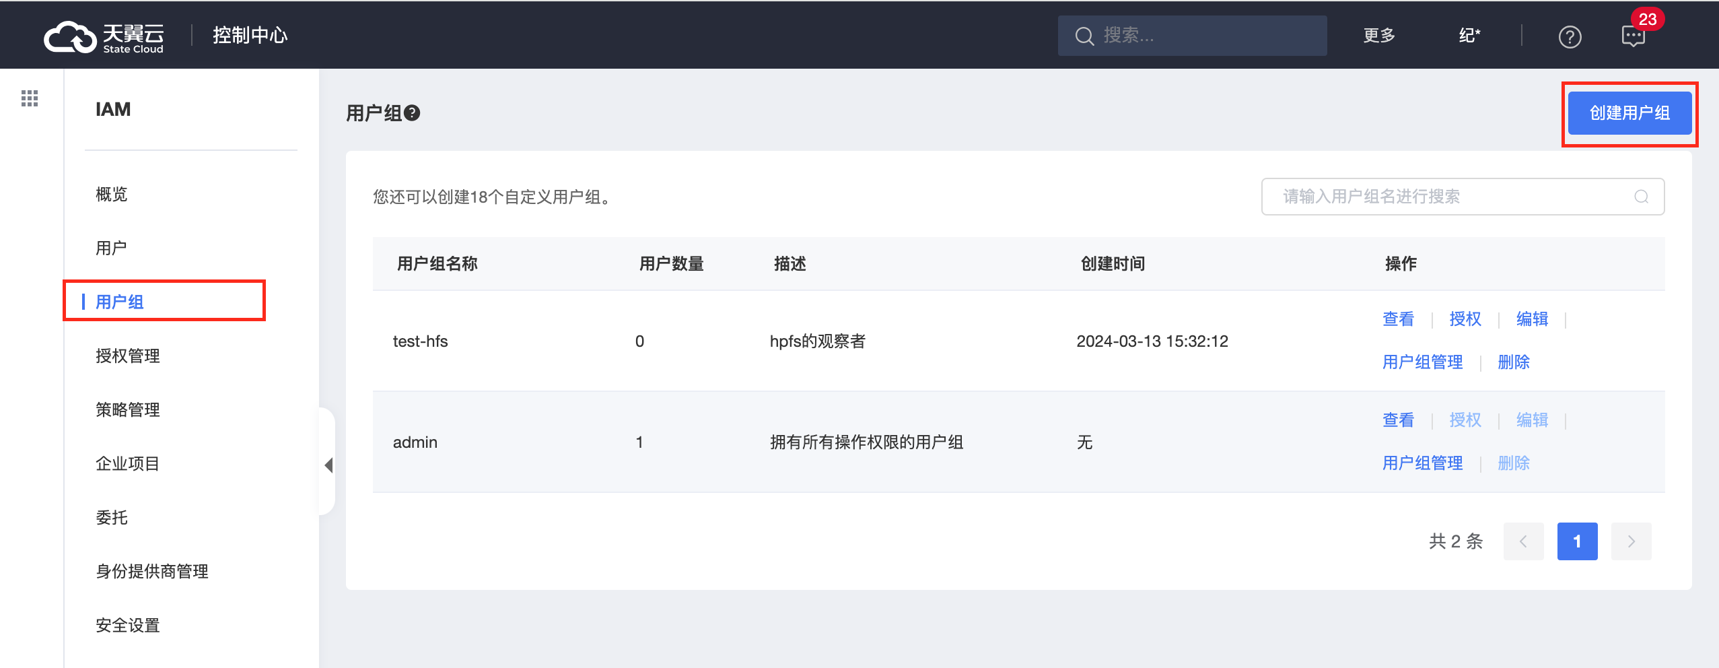Viewport: 1719px width, 668px height.
Task: Click 用户组管理 for test-hfs group
Action: coord(1422,362)
